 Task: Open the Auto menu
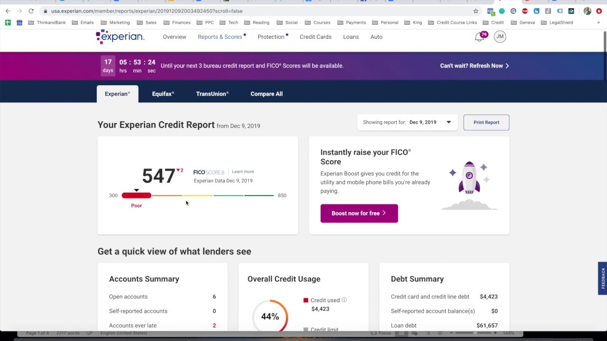tap(377, 37)
